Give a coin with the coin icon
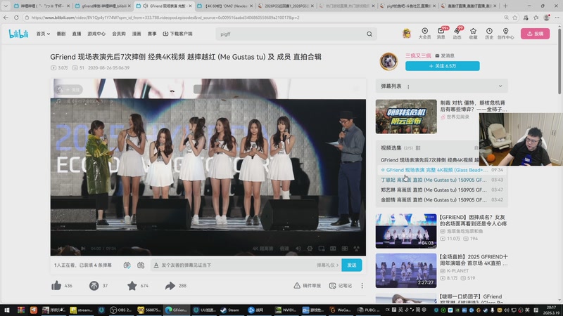 (94, 286)
